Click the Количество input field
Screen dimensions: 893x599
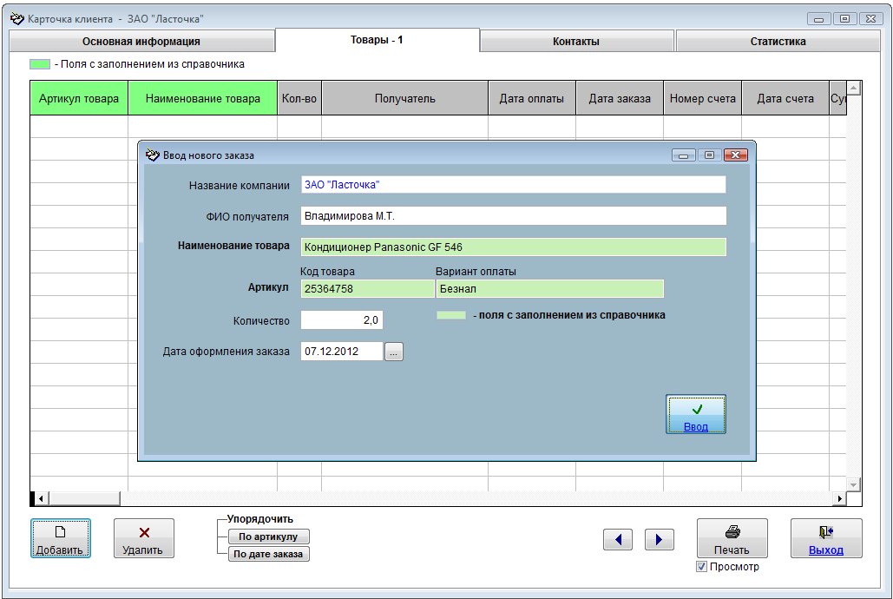(x=341, y=320)
